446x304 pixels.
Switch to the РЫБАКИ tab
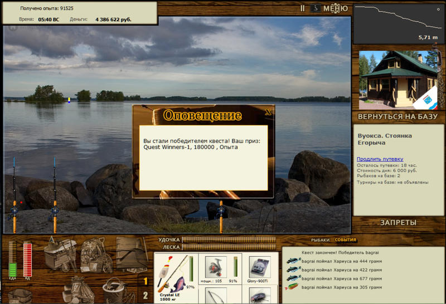(x=320, y=240)
